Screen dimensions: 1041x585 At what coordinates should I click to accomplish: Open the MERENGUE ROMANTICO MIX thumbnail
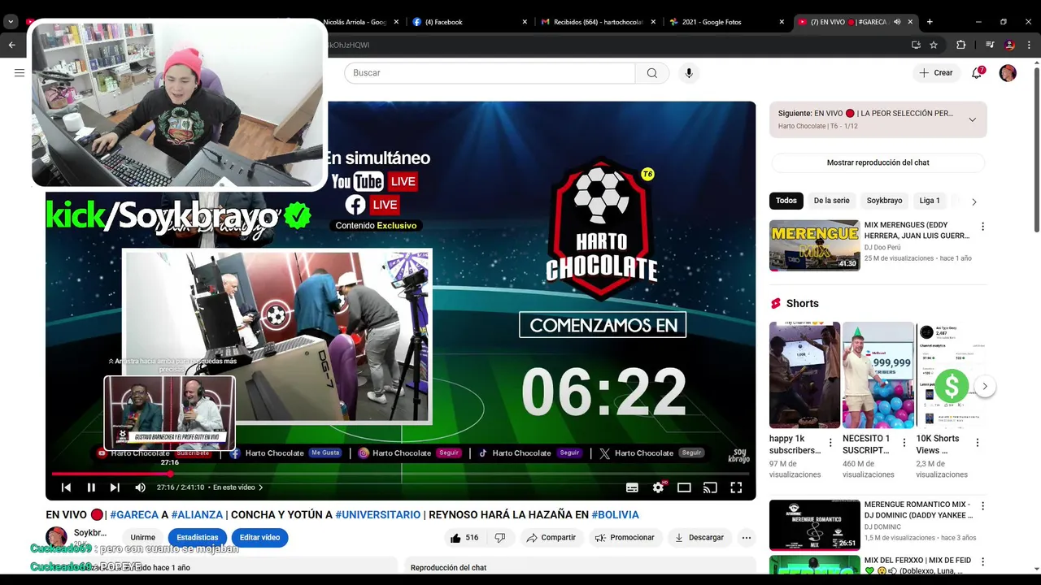click(x=814, y=525)
